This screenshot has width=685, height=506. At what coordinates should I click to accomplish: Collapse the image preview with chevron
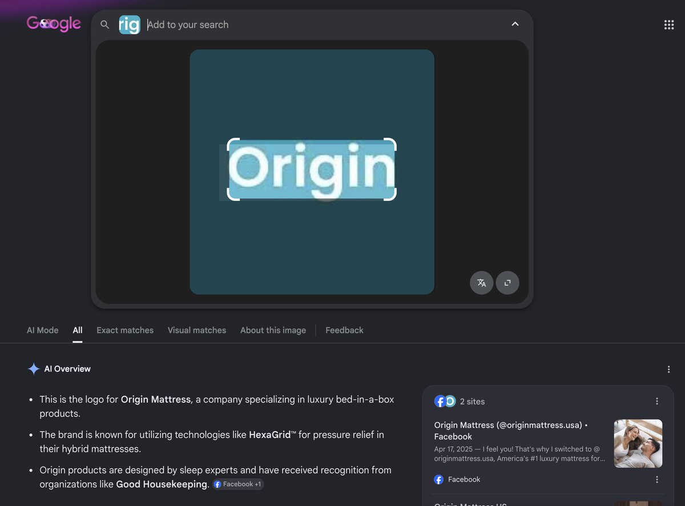(515, 24)
